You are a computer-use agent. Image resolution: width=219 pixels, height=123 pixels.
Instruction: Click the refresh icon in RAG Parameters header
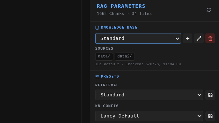209,10
